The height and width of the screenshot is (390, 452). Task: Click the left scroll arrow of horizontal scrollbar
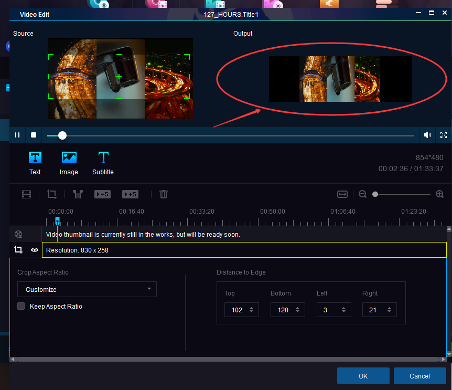[13, 359]
